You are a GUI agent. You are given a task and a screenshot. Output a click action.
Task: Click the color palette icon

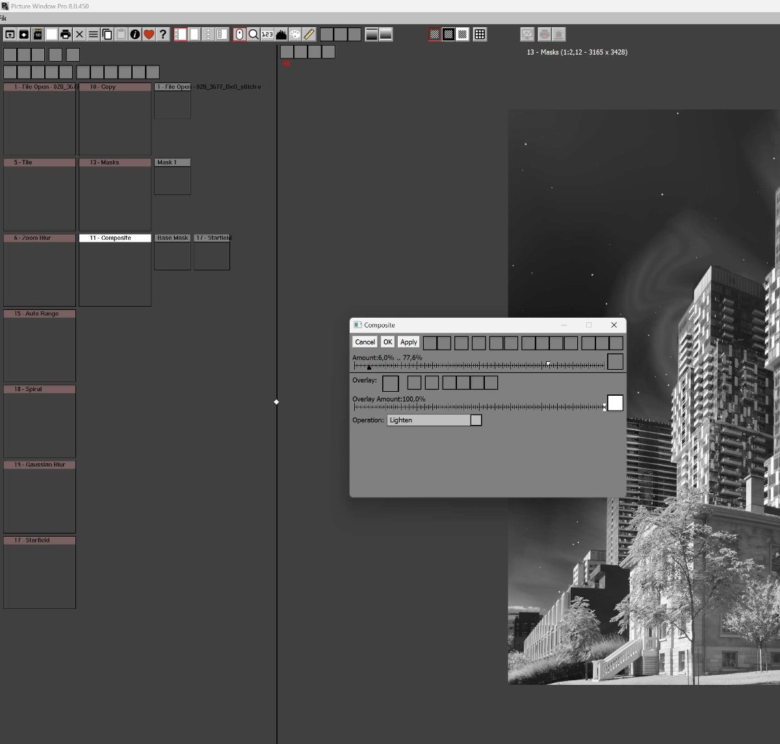click(295, 34)
